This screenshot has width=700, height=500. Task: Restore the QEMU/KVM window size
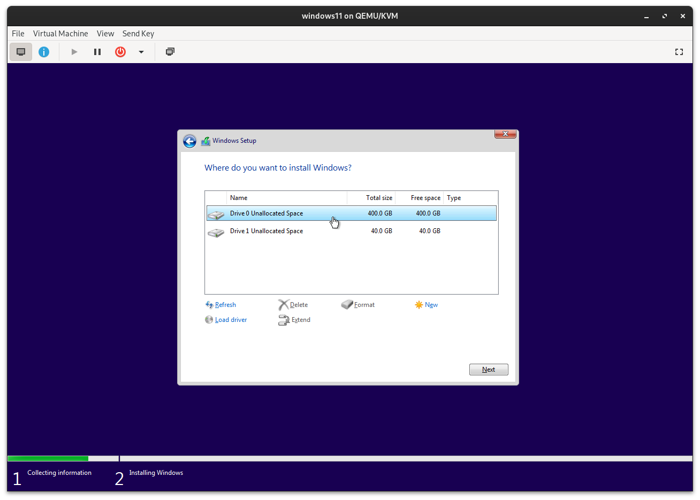(665, 16)
